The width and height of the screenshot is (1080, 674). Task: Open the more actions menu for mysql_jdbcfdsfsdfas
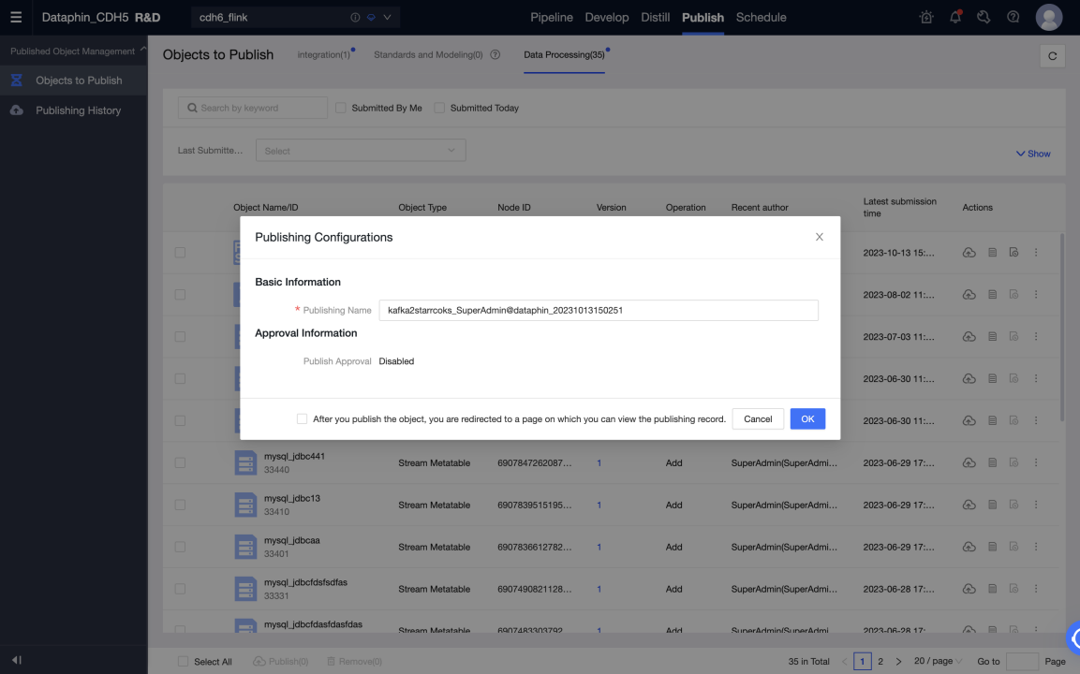click(x=1035, y=589)
